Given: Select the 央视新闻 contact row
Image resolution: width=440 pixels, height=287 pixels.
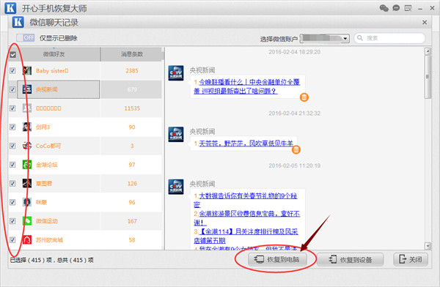Looking at the screenshot, I should [85, 89].
